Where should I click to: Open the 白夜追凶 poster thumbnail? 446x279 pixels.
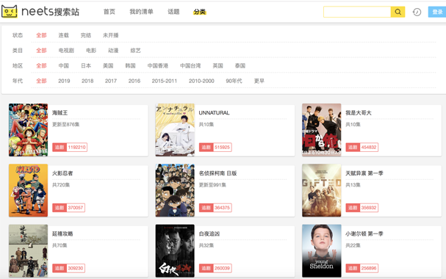tap(175, 251)
